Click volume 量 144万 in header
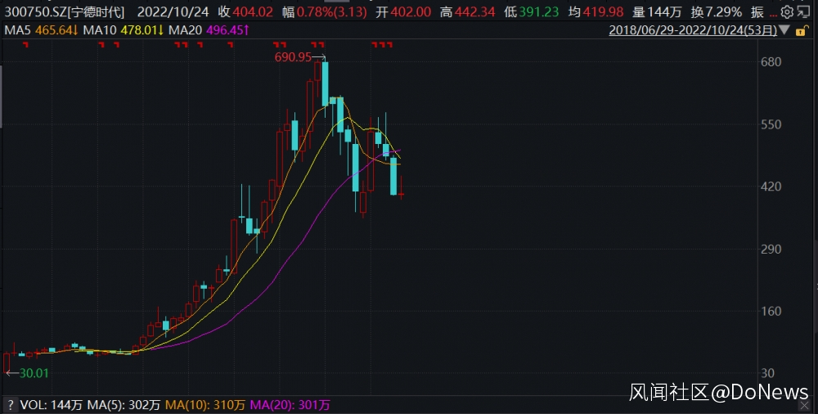This screenshot has height=414, width=818. tap(657, 12)
